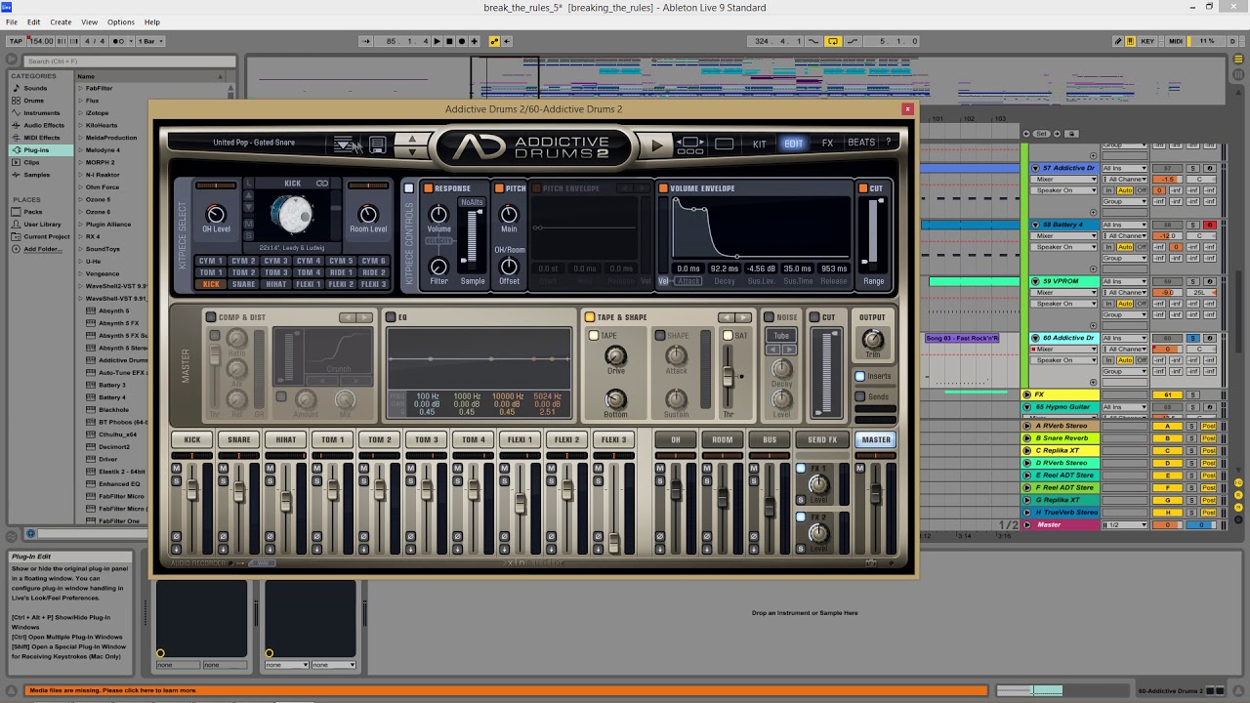Invert phase on the KICK channel
The height and width of the screenshot is (703, 1250).
tap(177, 536)
